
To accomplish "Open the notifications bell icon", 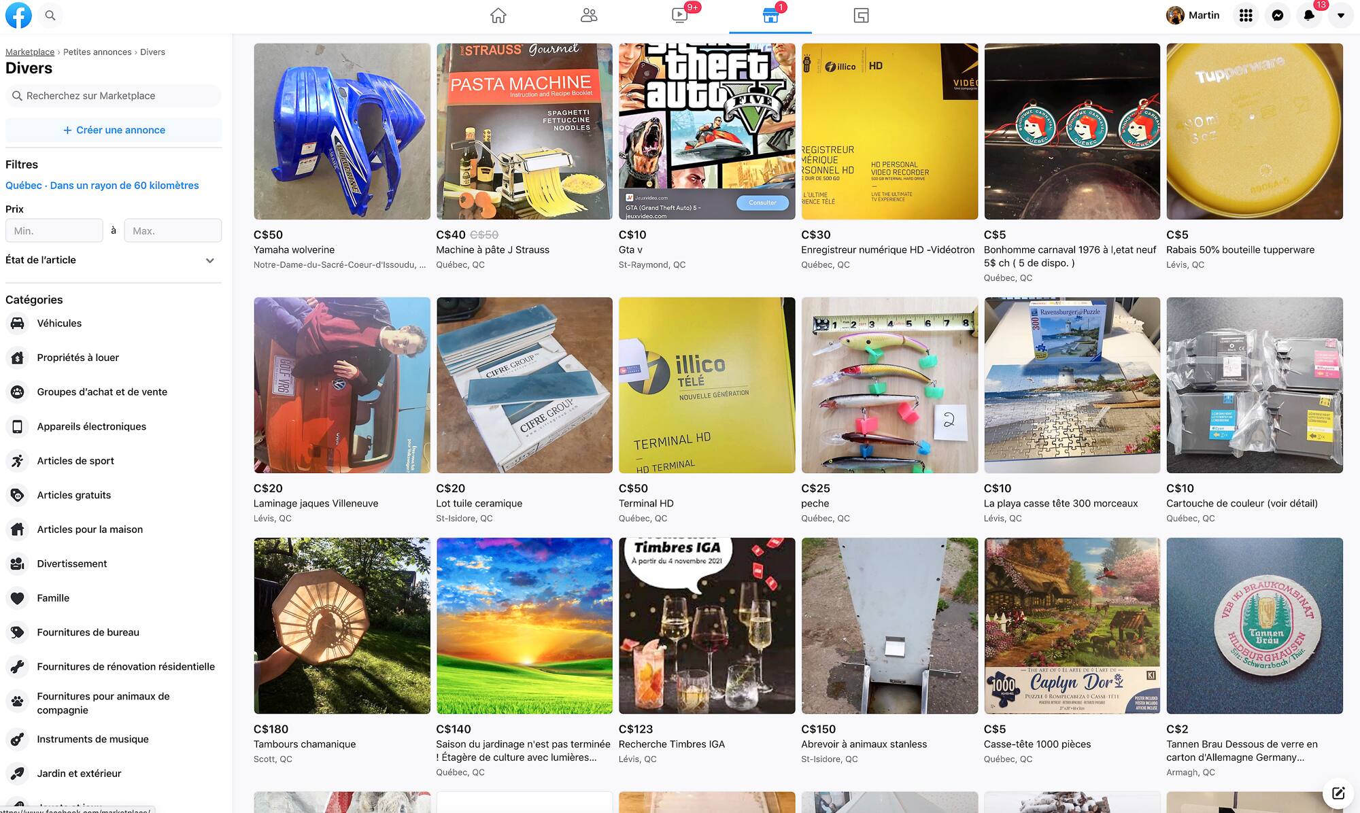I will [x=1309, y=16].
